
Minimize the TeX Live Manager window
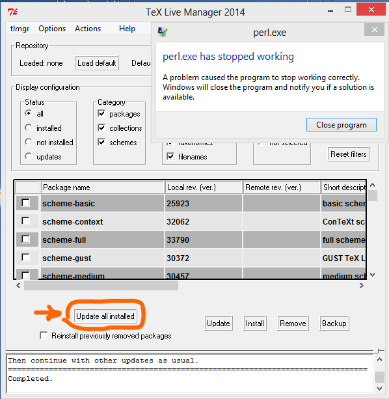click(330, 11)
